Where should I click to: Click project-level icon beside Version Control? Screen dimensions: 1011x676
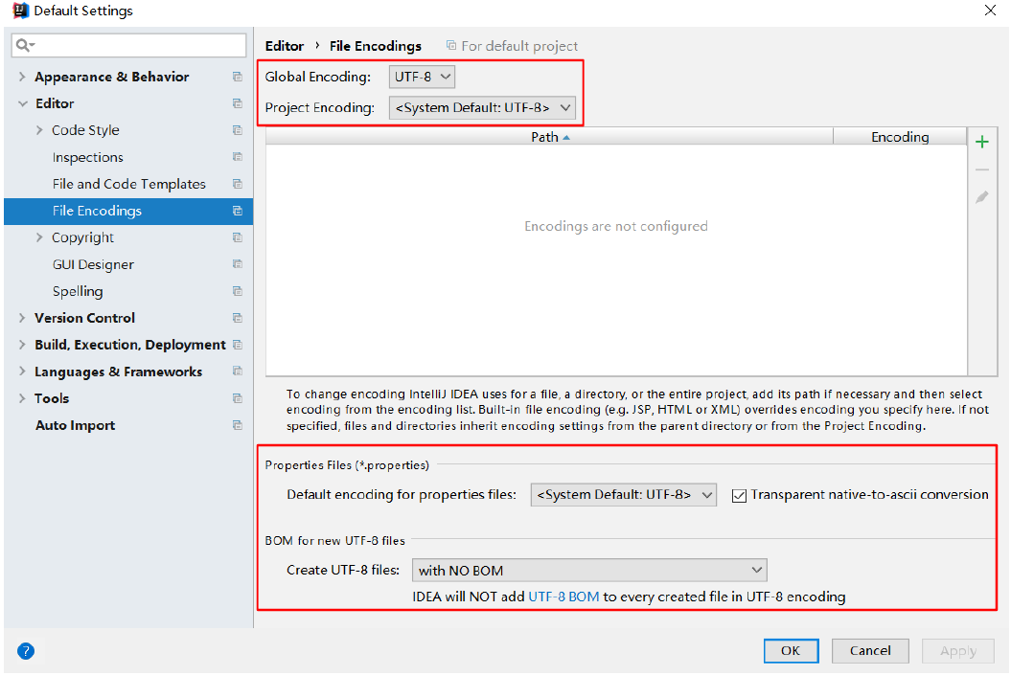238,318
